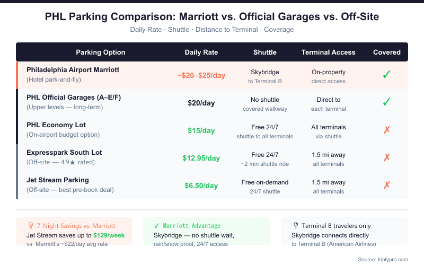Click the green checkmark in the Marriott row
The height and width of the screenshot is (265, 424).
click(387, 75)
